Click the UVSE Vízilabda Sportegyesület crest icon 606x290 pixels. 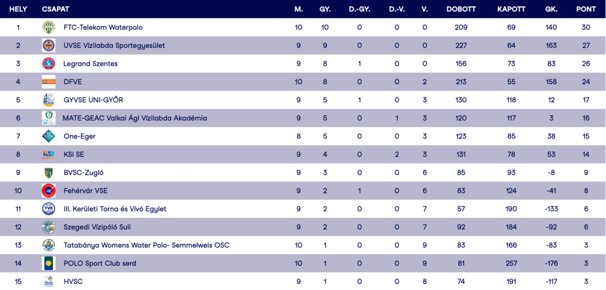pos(48,46)
